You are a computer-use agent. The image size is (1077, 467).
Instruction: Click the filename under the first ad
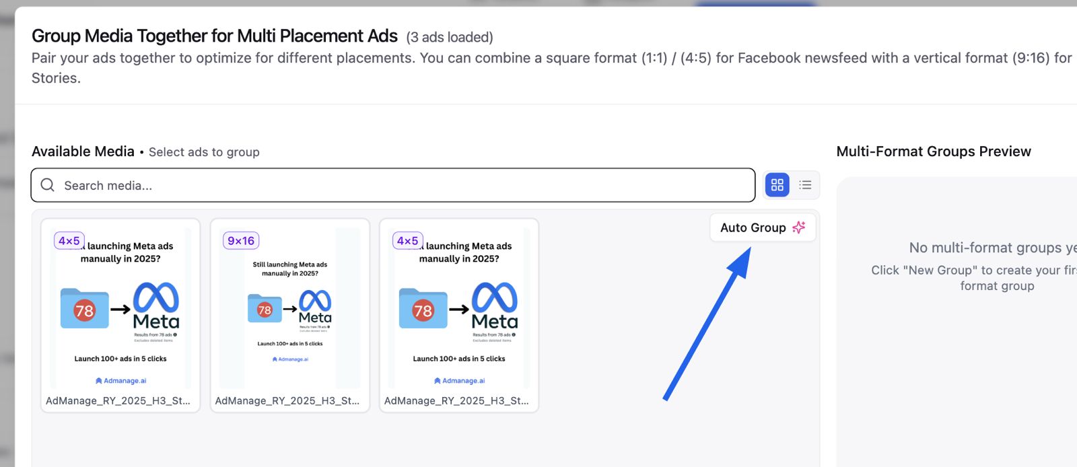(118, 400)
